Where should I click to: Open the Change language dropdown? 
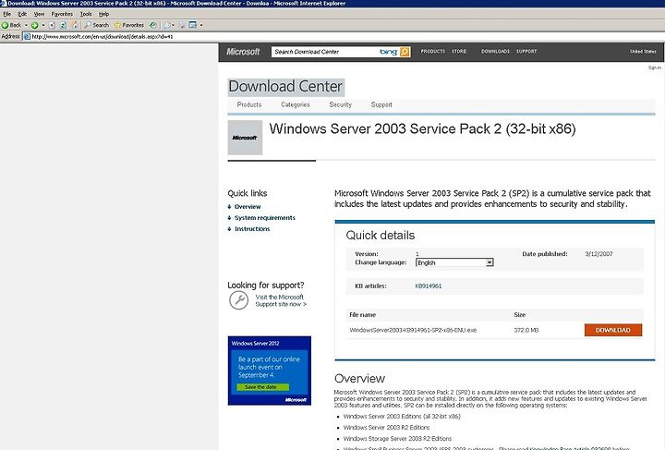454,262
